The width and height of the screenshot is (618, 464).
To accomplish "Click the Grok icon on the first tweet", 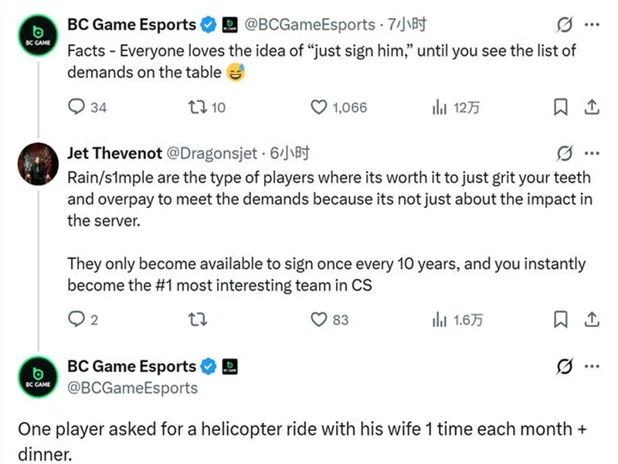I will tap(565, 25).
